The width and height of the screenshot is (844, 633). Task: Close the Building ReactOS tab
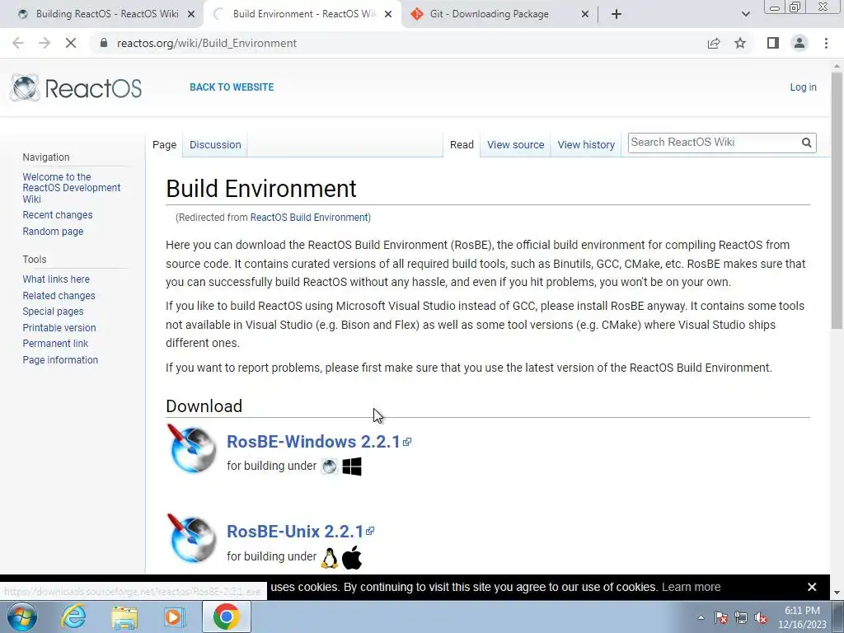[191, 14]
